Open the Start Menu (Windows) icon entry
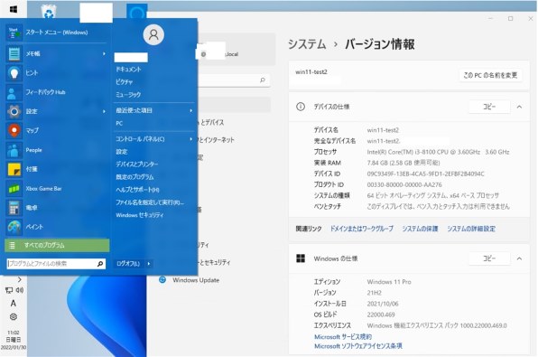Screen dimensions: 538x357 14,33
